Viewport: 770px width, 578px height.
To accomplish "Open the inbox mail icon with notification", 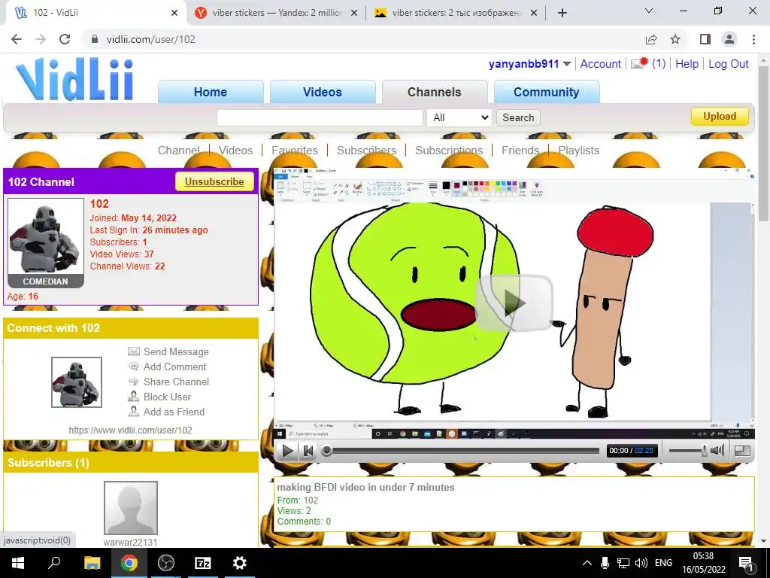I will click(x=639, y=63).
